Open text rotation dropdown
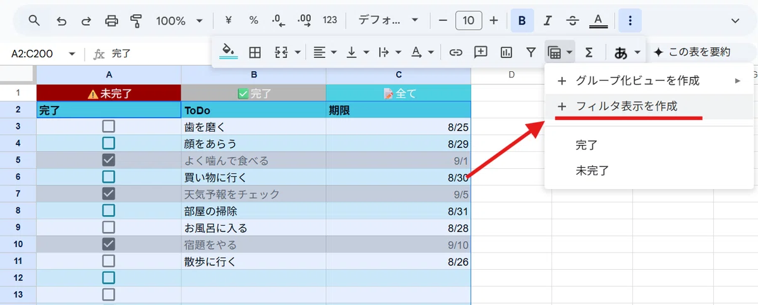The height and width of the screenshot is (305, 758). point(422,52)
